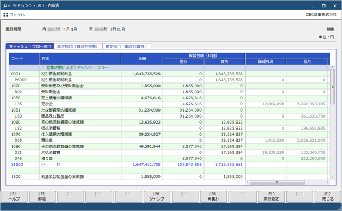Click credit total 1,753,255,561
This screenshot has width=342, height=211.
click(x=229, y=165)
